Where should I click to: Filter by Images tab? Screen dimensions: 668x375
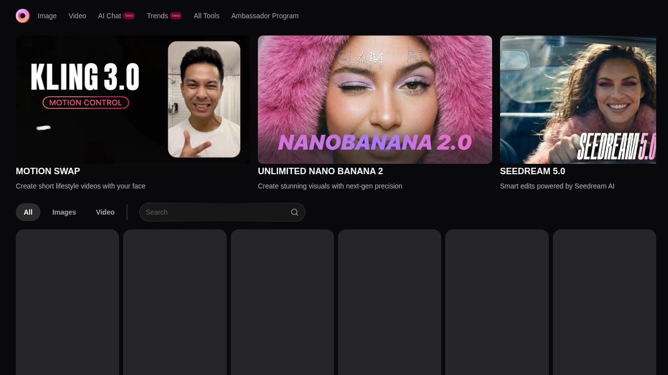point(64,212)
